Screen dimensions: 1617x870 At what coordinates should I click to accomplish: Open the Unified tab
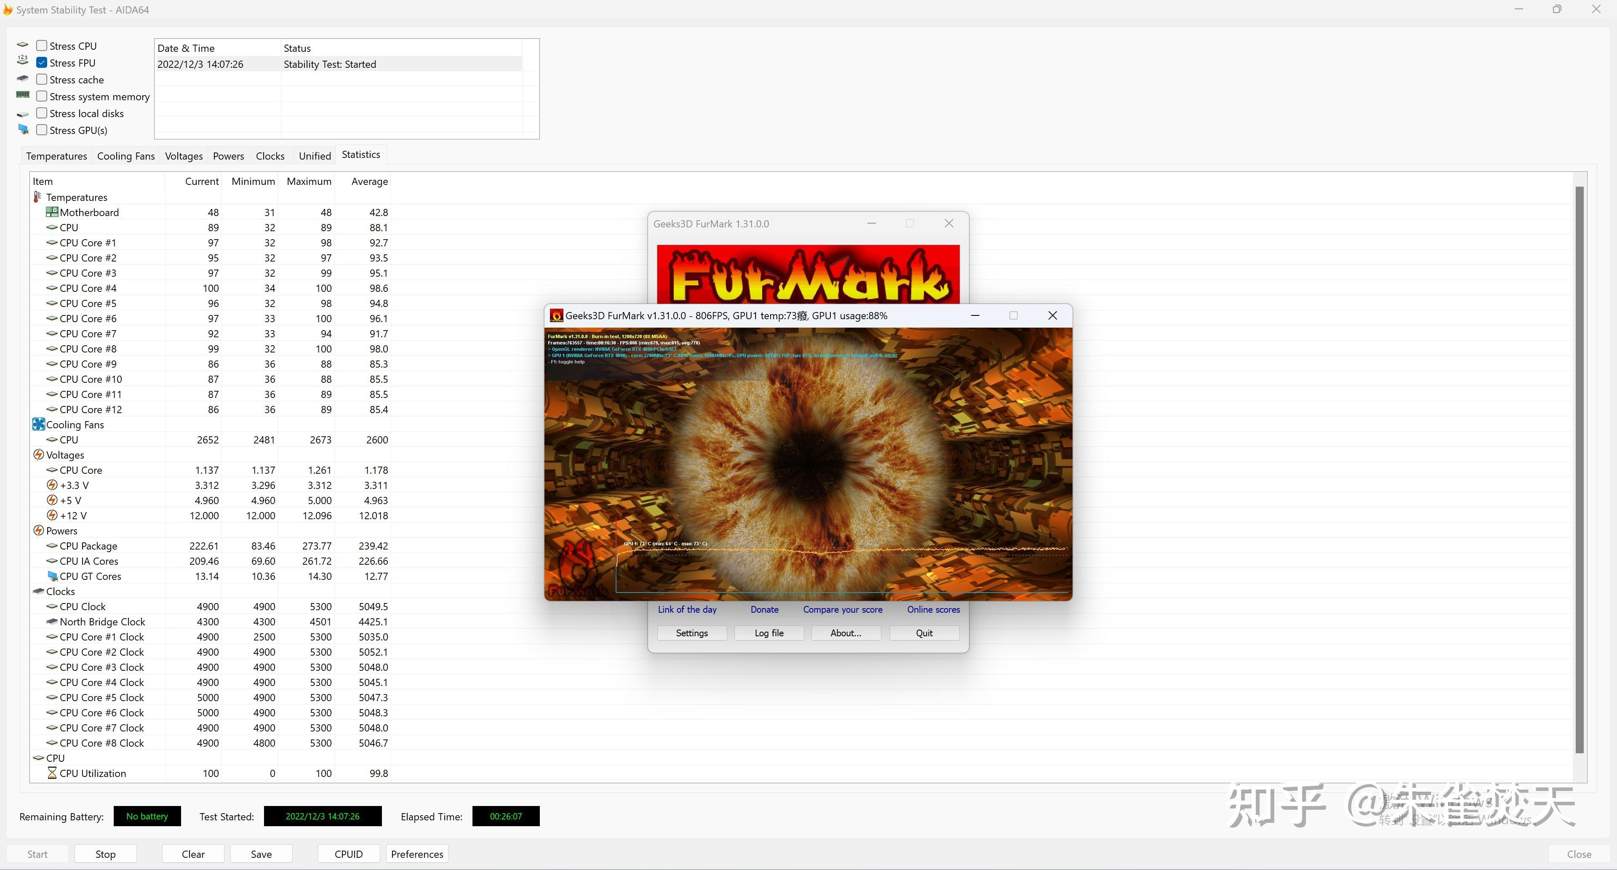pos(315,156)
